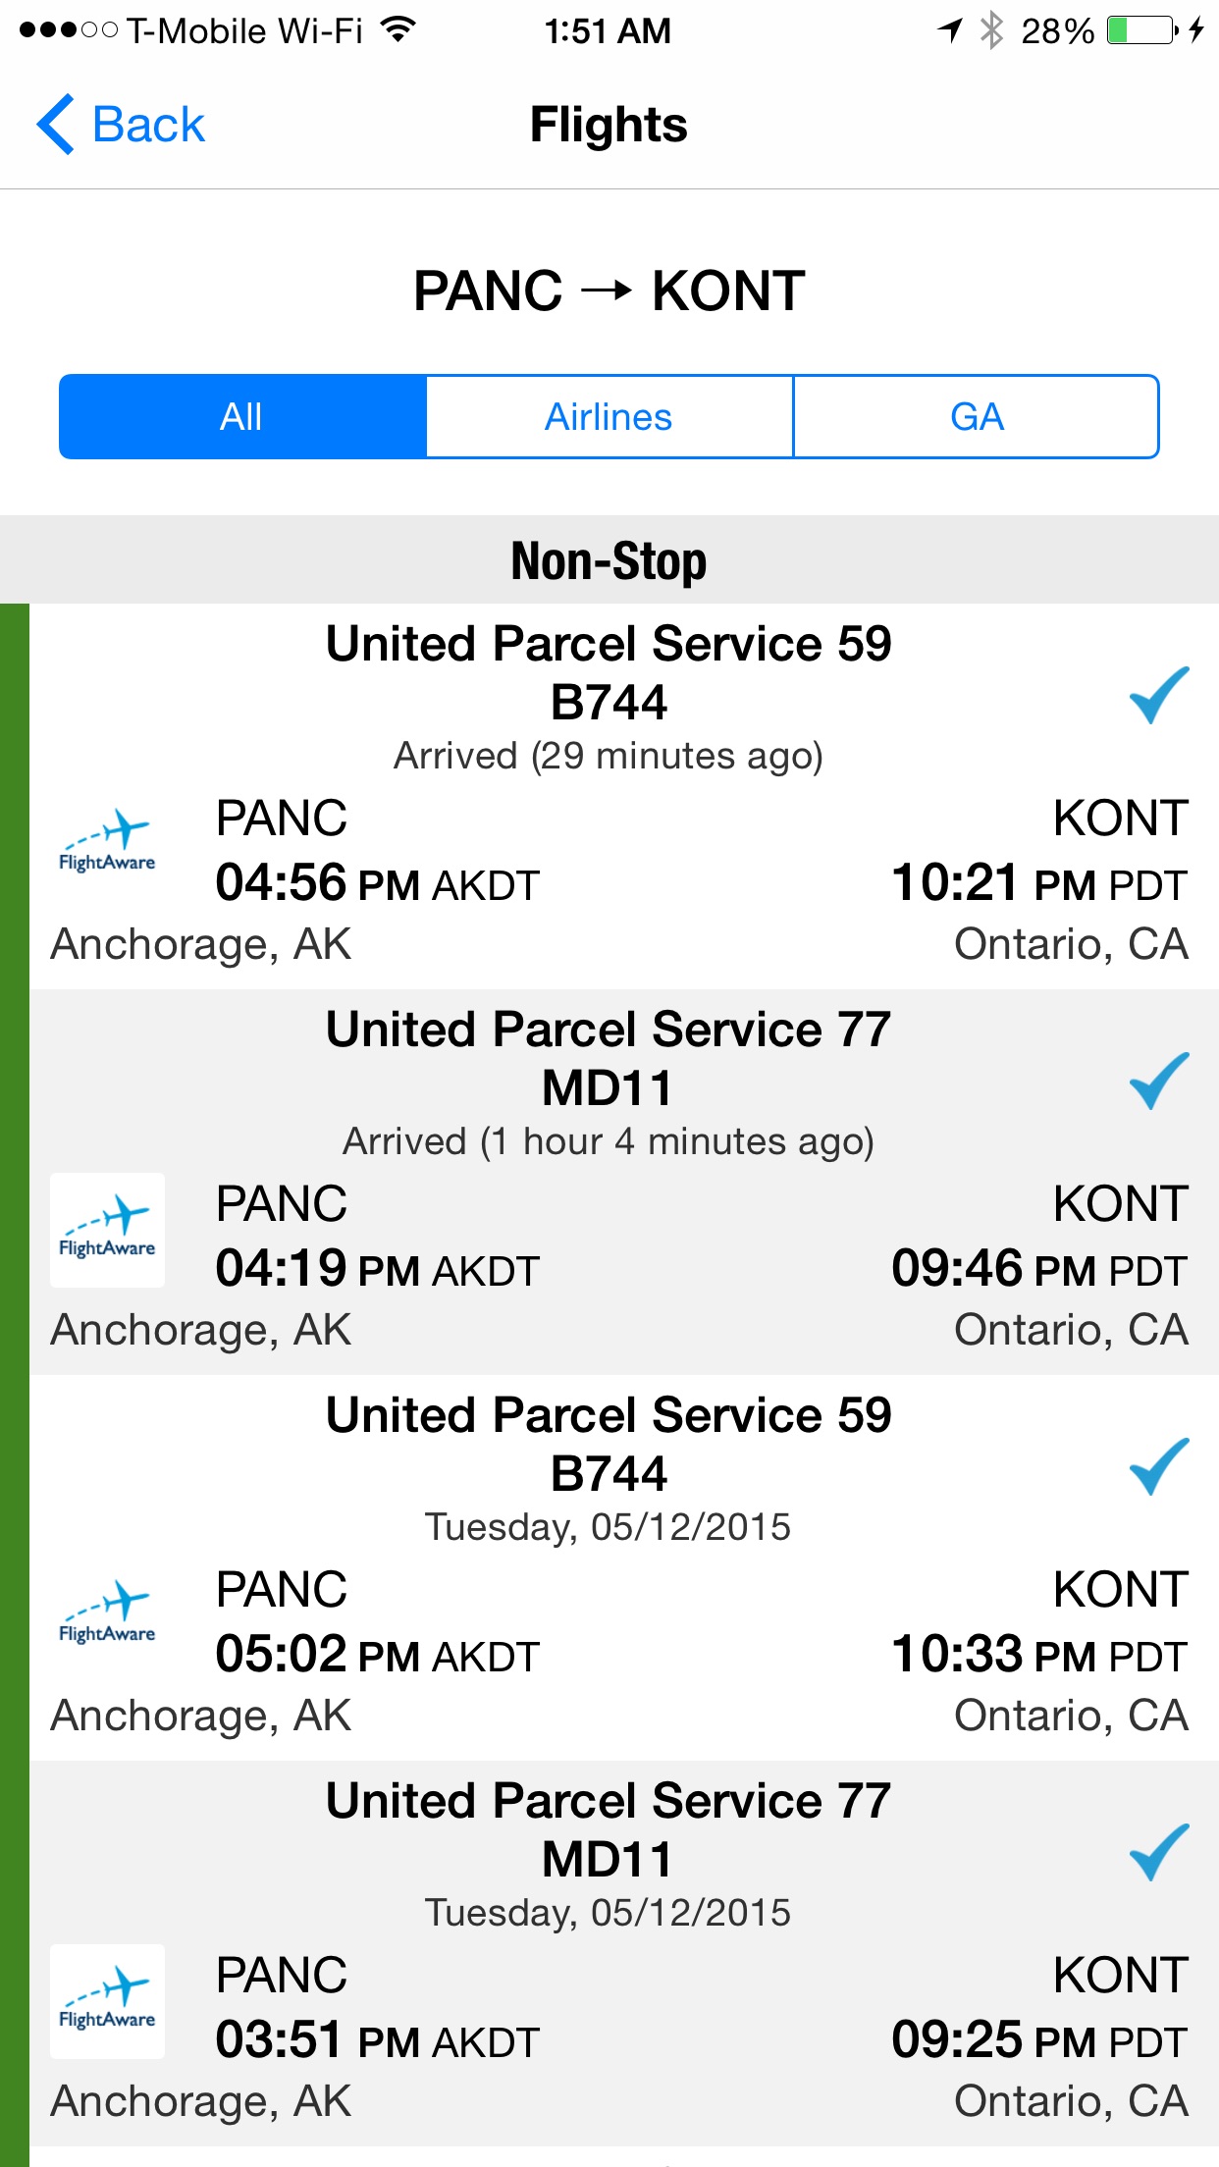Tap the FlightAware logo on UPS 77 arrived flight
The image size is (1219, 2167).
coord(107,1230)
